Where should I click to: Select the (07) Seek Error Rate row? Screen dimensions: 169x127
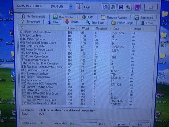tap(77, 46)
